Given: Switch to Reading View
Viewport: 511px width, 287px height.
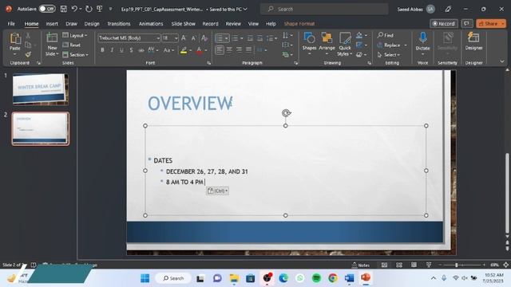Looking at the screenshot, I should tap(414, 265).
